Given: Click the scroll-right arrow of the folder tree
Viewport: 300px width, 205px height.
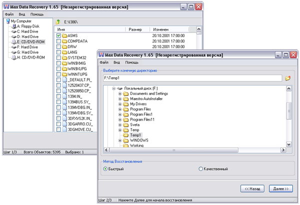Looking at the screenshot, I should point(283,150).
